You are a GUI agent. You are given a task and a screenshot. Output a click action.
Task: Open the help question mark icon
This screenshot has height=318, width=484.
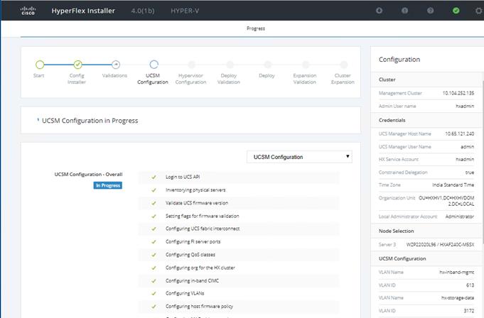(430, 11)
